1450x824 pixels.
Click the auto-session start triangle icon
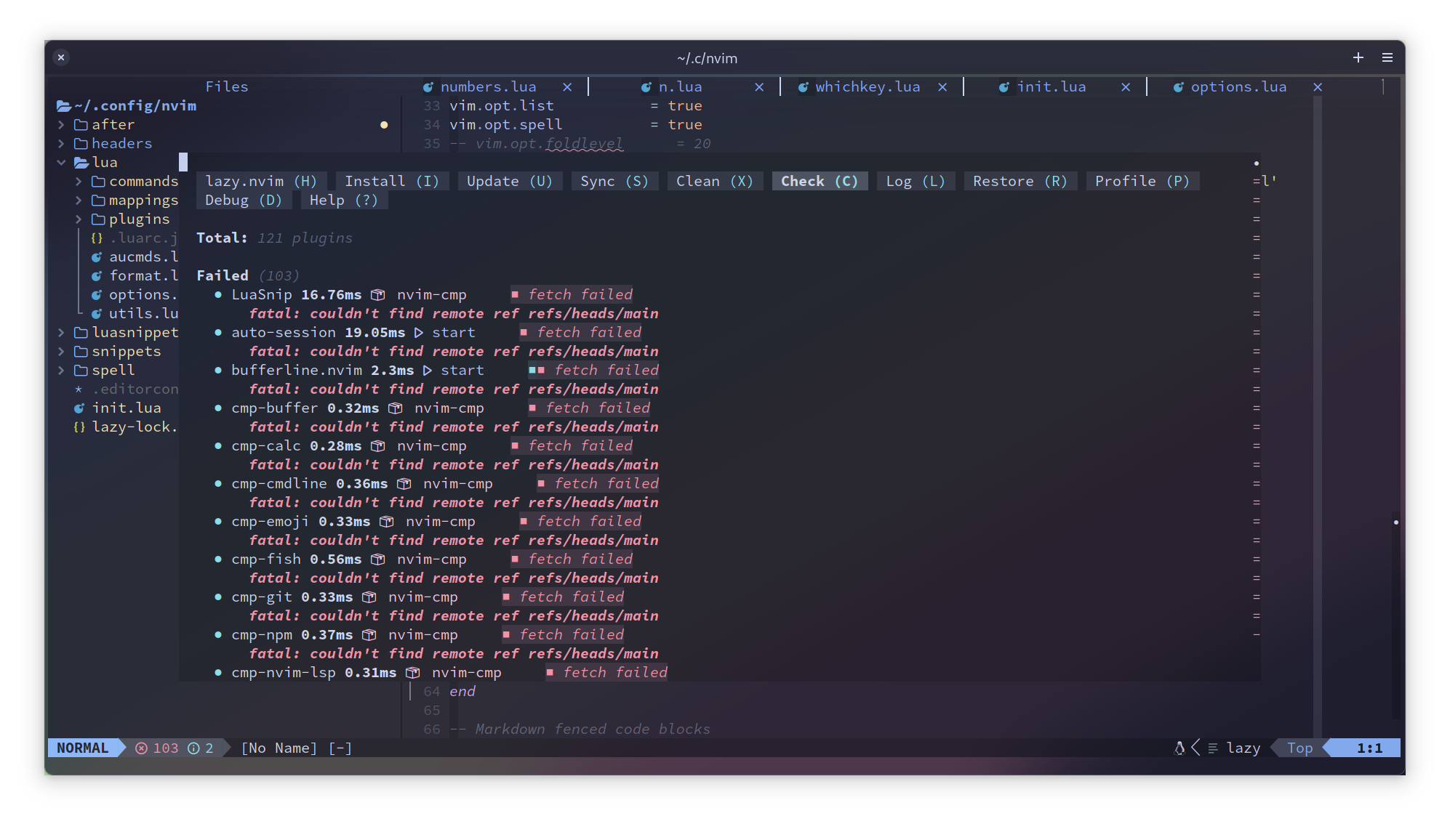pos(419,333)
